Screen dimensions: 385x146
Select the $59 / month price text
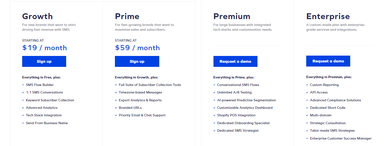click(137, 48)
